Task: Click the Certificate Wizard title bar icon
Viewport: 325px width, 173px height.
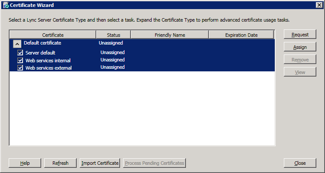Action: point(6,5)
